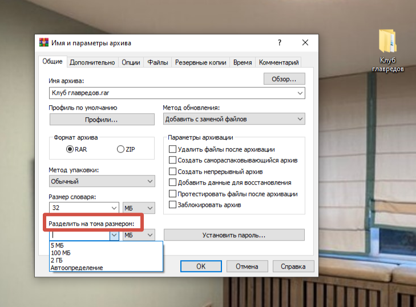Expand the archive name dropdown arrow
Image resolution: width=416 pixels, height=307 pixels.
300,93
